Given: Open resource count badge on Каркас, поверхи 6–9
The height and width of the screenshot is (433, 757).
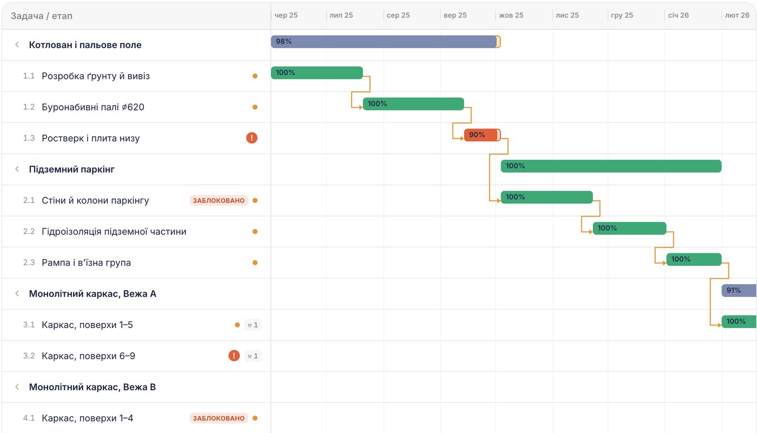Looking at the screenshot, I should (253, 356).
